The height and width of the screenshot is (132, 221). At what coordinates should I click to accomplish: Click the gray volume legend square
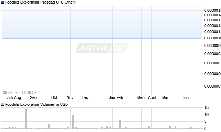pos(2,104)
